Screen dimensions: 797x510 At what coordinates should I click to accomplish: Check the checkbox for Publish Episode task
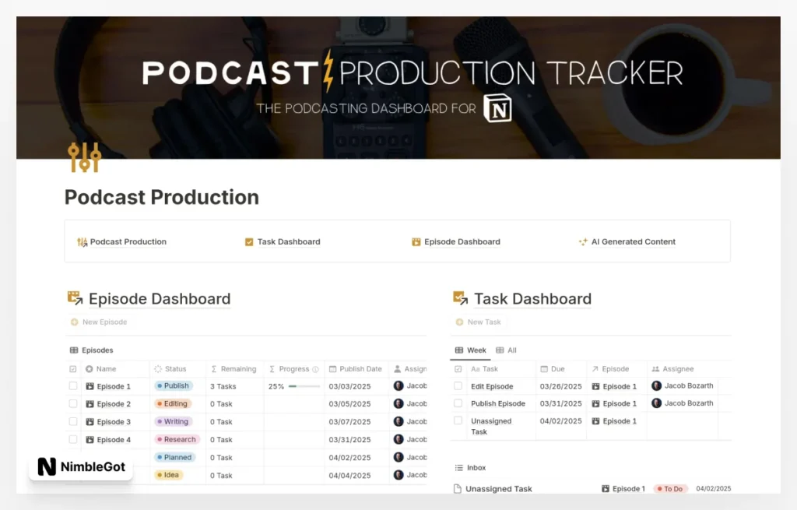pyautogui.click(x=458, y=403)
